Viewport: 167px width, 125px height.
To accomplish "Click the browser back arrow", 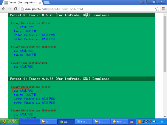I will click(x=4, y=9).
